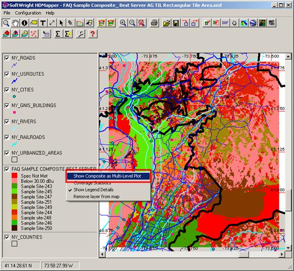294x271 pixels.
Task: Open the Help menu
Action: [x=50, y=13]
